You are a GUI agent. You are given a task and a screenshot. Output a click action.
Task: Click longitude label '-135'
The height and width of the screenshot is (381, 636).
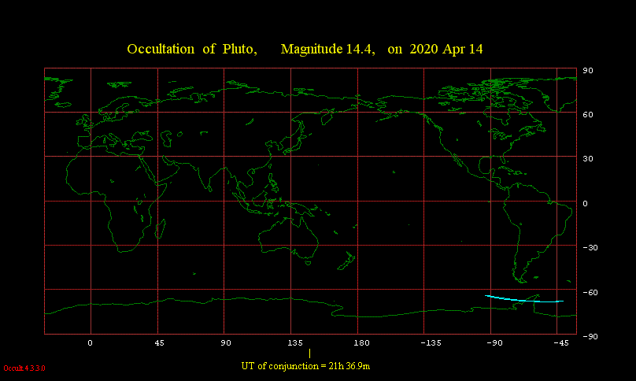(x=431, y=343)
